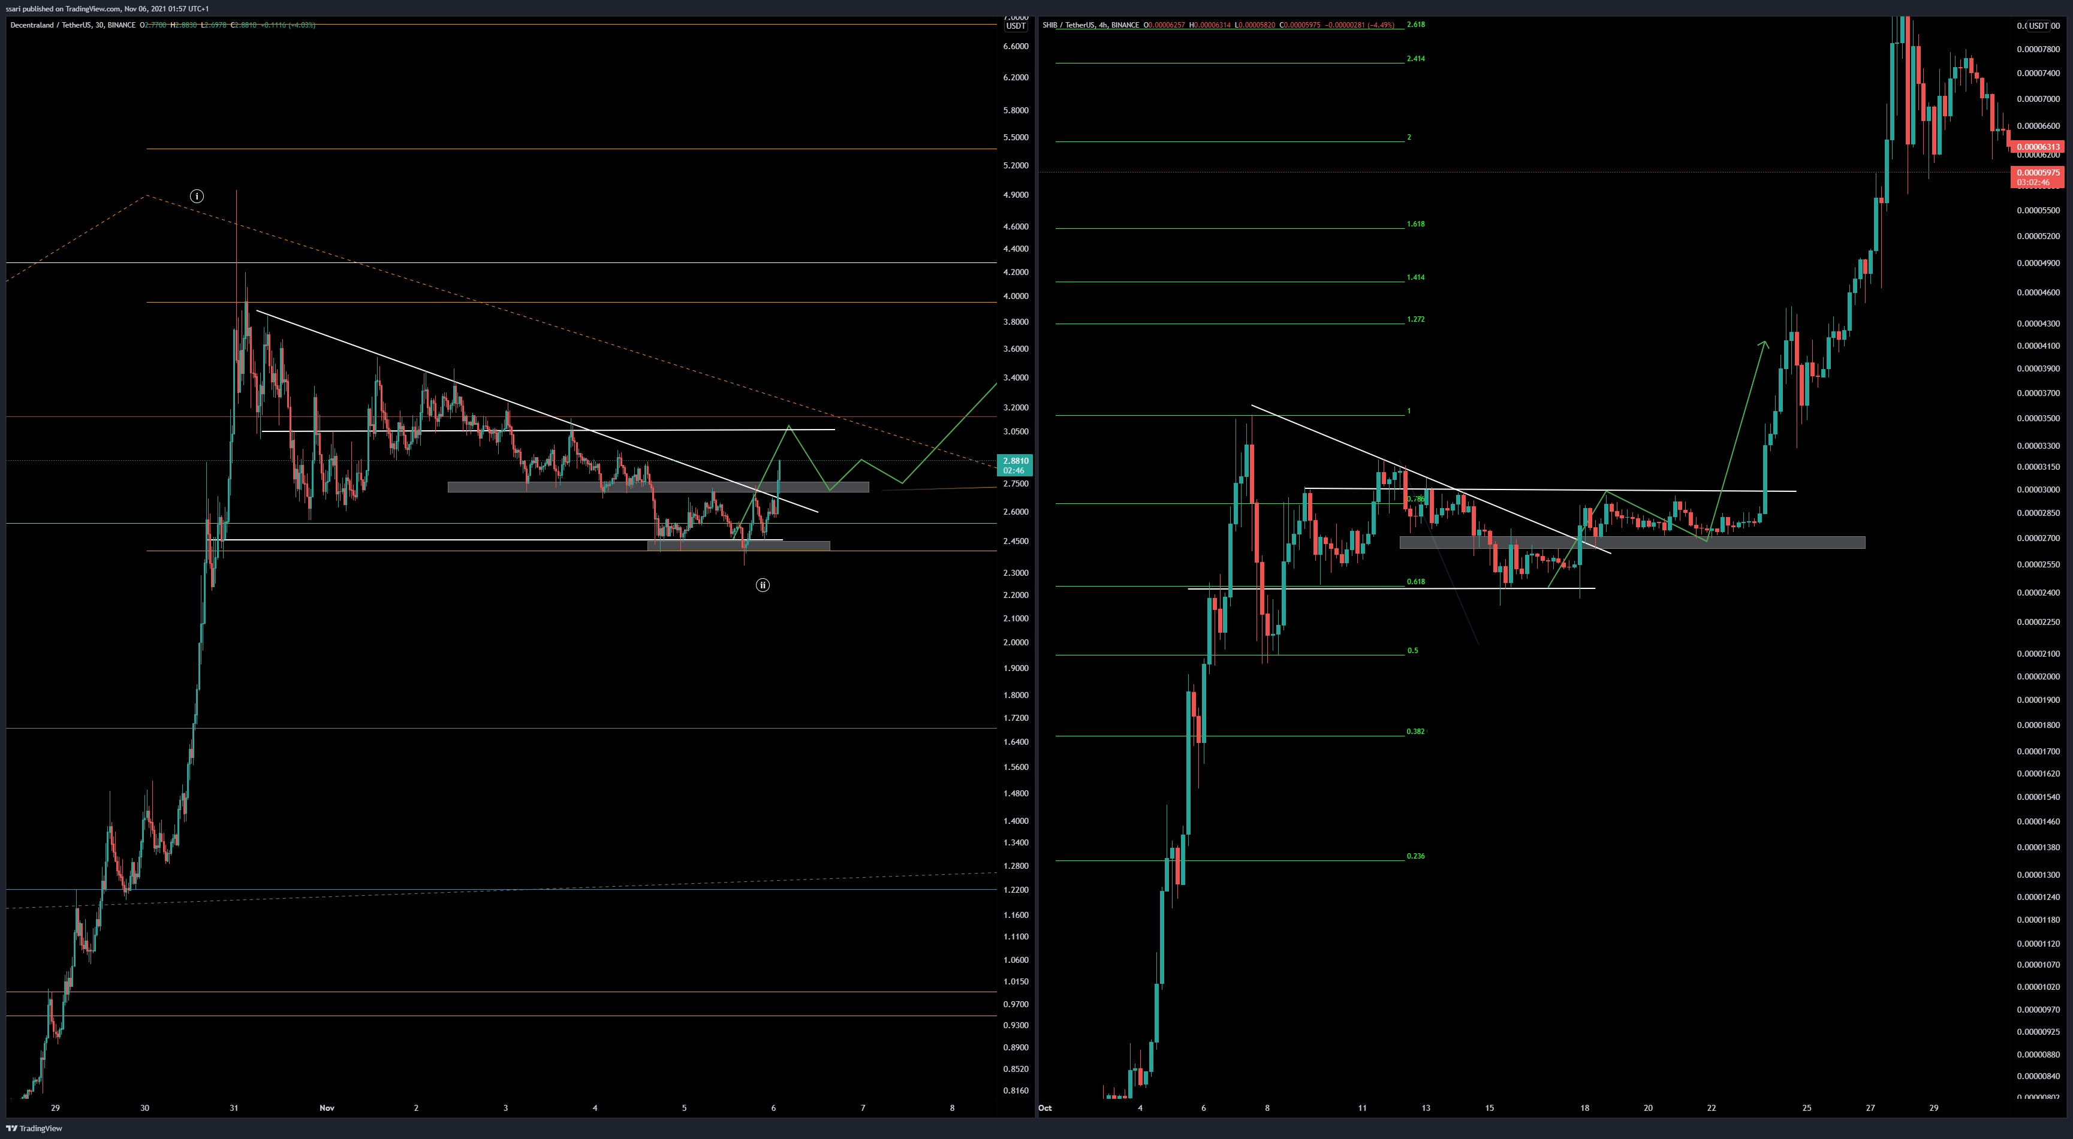
Task: Click the 0.00001300 price axis value
Action: tap(2038, 875)
